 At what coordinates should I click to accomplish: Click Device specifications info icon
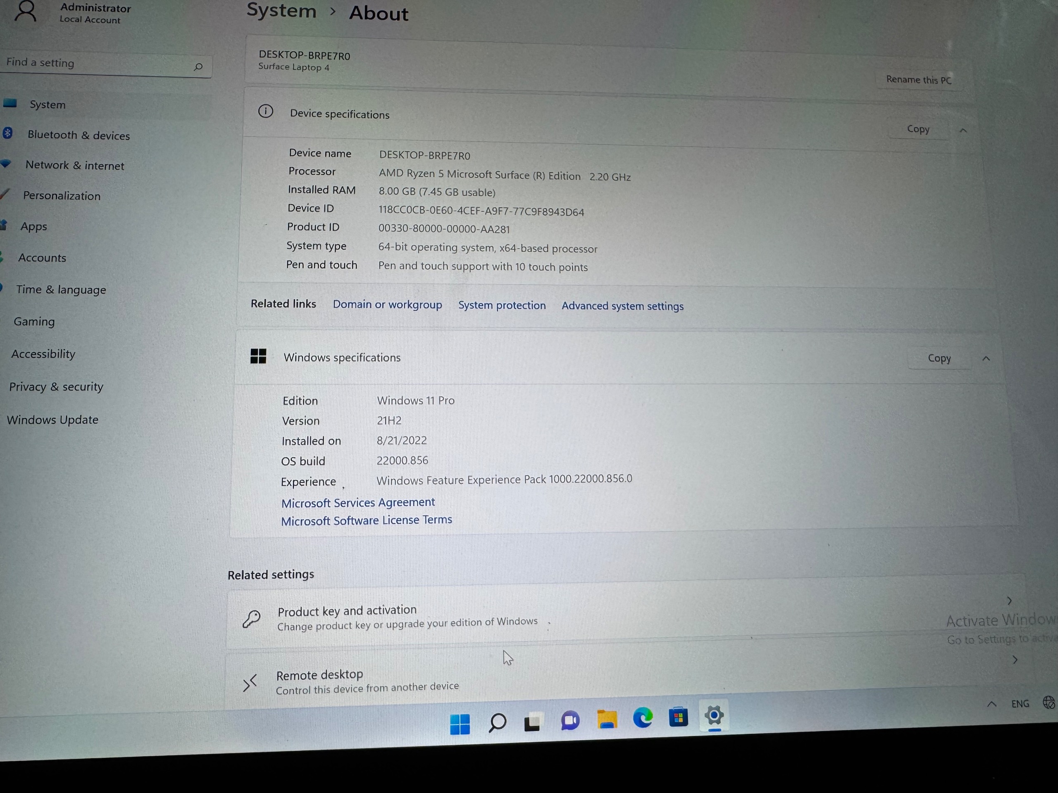[x=265, y=112]
